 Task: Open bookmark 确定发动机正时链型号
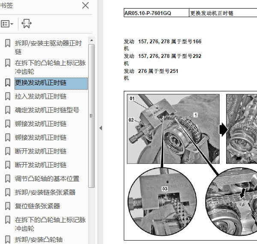pos(47,110)
